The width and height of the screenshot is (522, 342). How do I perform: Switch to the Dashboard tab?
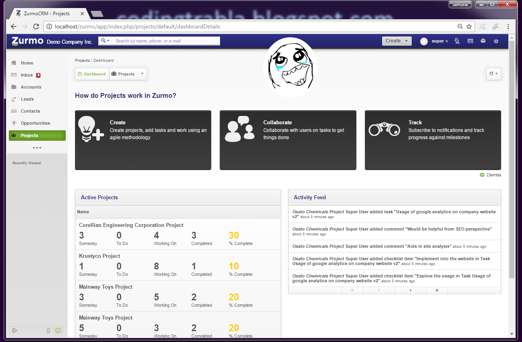[x=92, y=74]
